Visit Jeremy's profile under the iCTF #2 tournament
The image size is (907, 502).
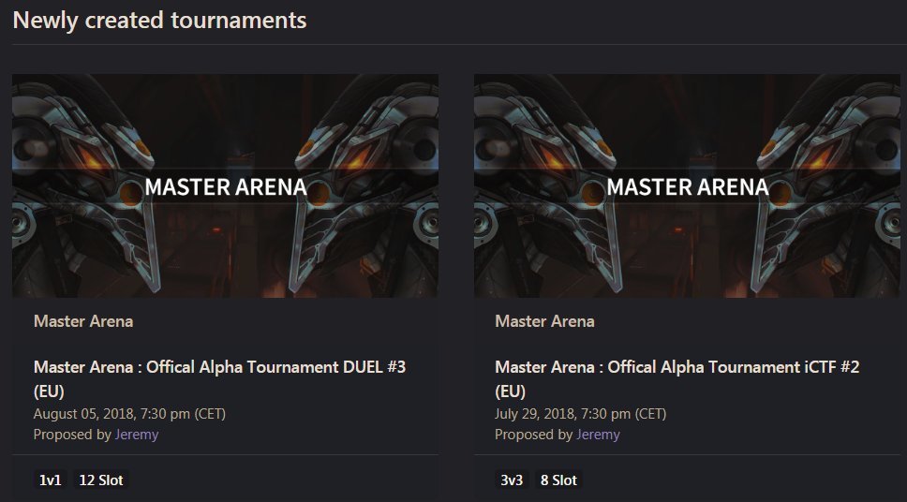point(598,435)
